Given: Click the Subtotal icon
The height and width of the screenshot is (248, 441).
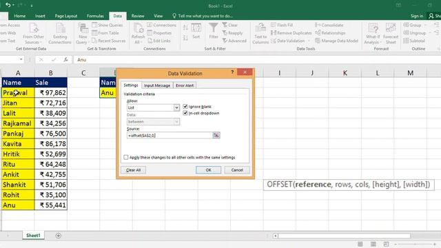Looking at the screenshot, I should tap(406, 41).
